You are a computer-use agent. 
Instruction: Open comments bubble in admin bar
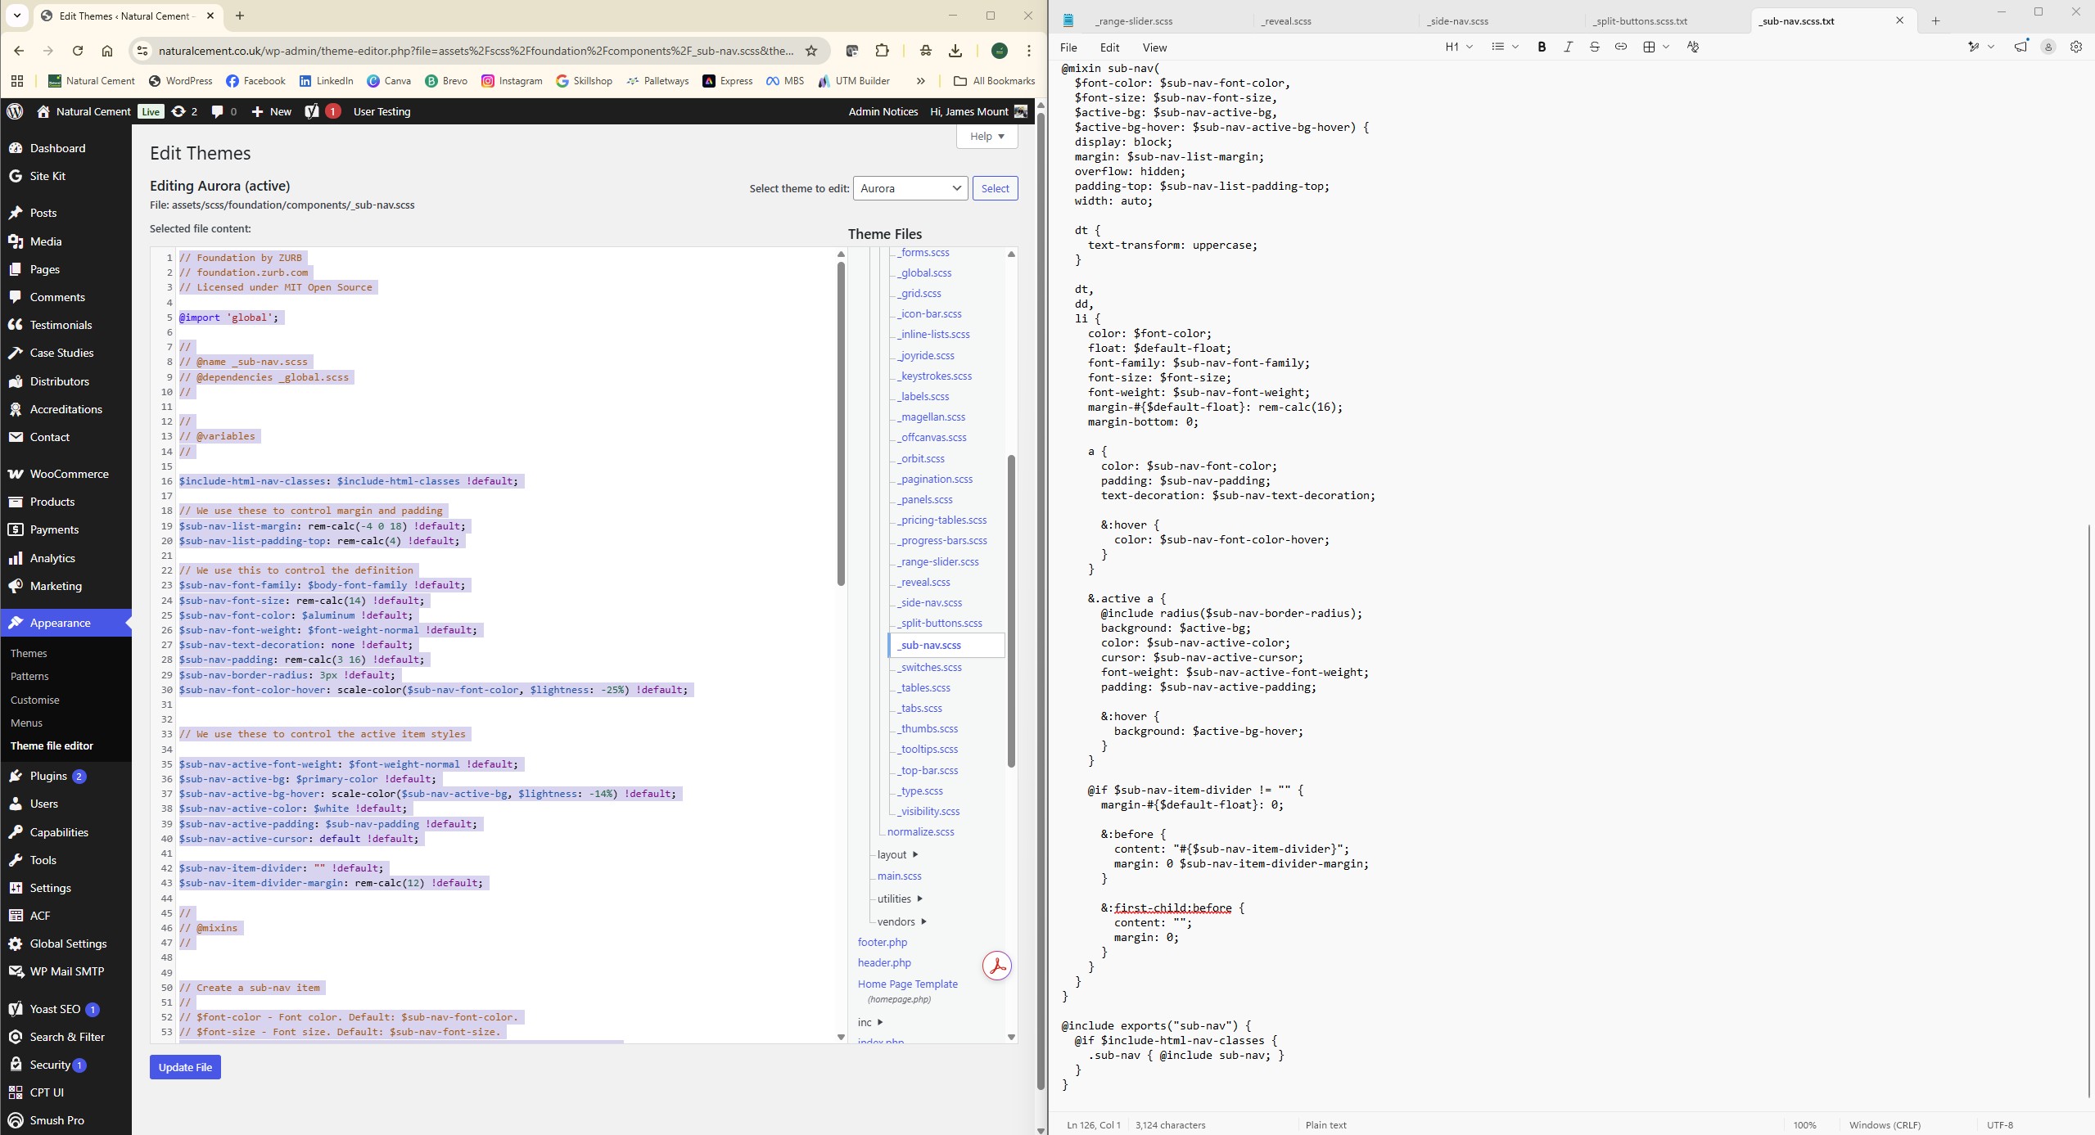[x=223, y=111]
